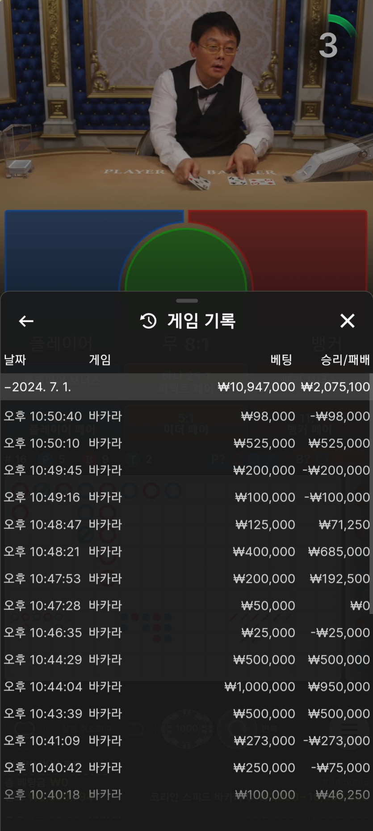Click the -₩273,000 loss amount
The image size is (373, 831).
(336, 741)
